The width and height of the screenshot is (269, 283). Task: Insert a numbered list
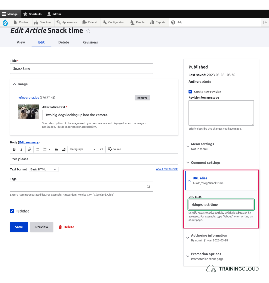[x=44, y=149]
